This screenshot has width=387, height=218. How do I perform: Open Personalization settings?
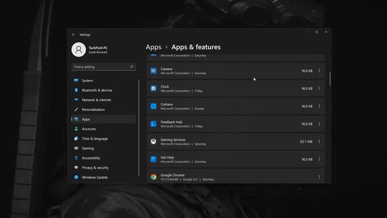pyautogui.click(x=103, y=110)
